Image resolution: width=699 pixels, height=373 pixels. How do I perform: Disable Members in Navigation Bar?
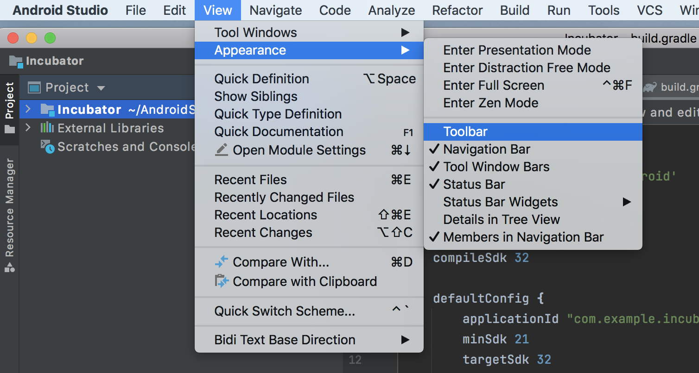point(523,237)
